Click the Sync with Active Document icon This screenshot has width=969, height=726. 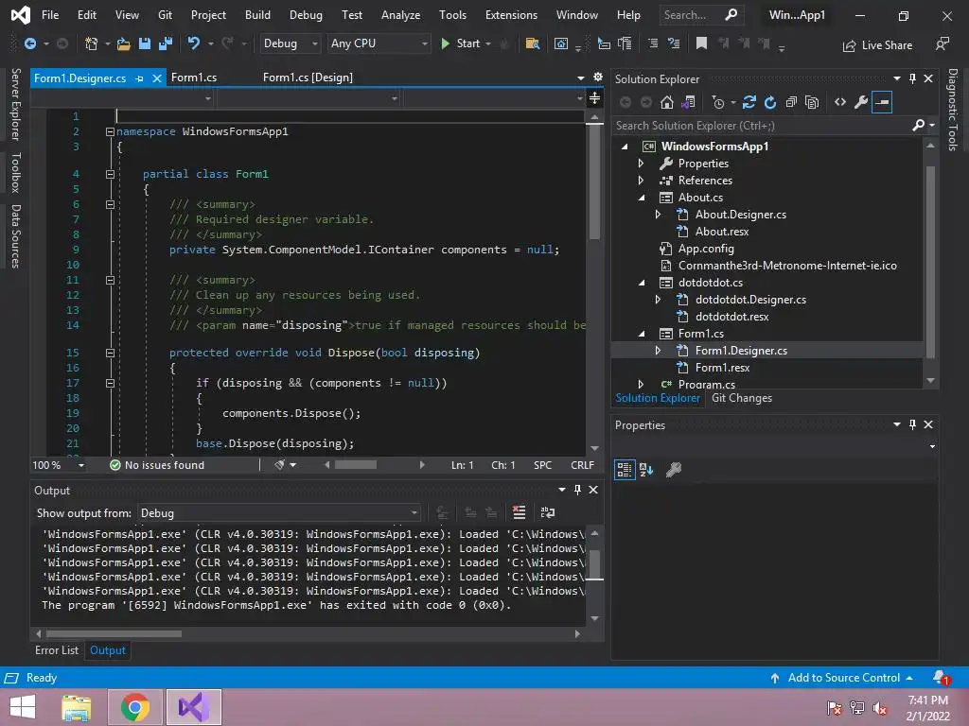[749, 102]
